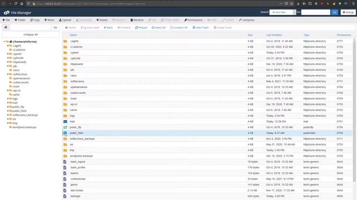Click Collapse All in the tree panel

31,34
